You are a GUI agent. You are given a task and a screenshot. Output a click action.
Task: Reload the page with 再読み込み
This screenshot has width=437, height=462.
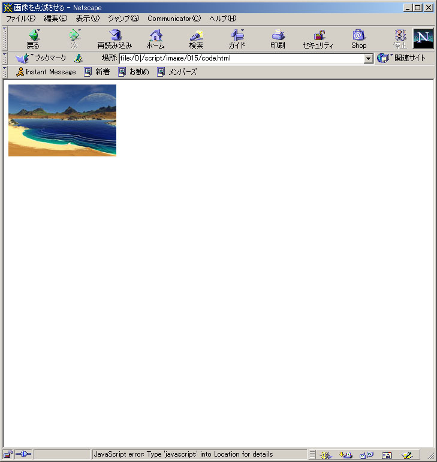click(114, 39)
